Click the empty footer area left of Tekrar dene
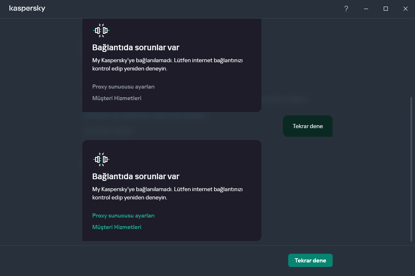Screen dimensions: 415x276 point(144,260)
